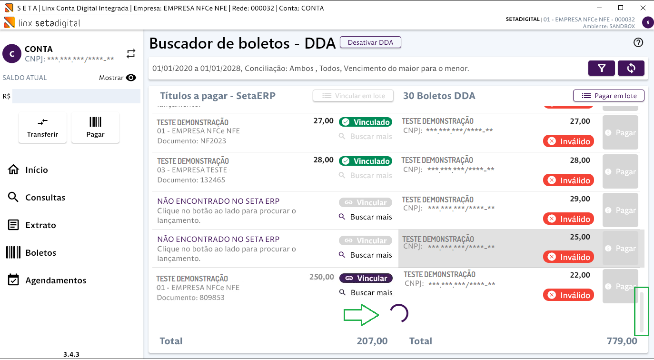Click Vinculado badge for the 27,00 title

point(365,122)
